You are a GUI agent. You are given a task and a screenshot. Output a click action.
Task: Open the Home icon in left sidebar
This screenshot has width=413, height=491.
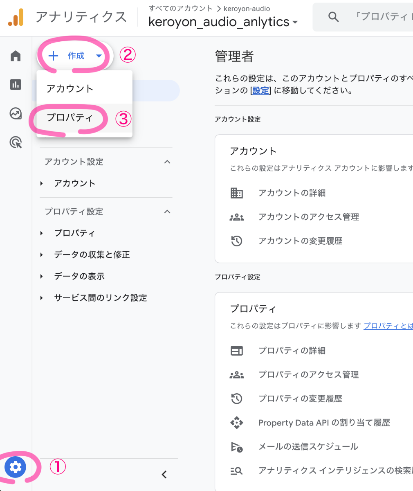point(16,56)
